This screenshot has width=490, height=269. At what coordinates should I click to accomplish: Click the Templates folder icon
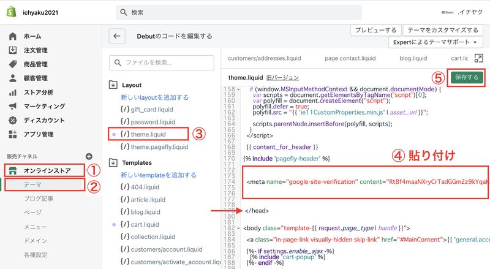(113, 162)
